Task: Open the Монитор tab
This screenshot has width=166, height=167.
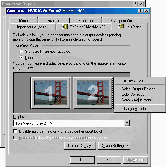Action: (85, 20)
